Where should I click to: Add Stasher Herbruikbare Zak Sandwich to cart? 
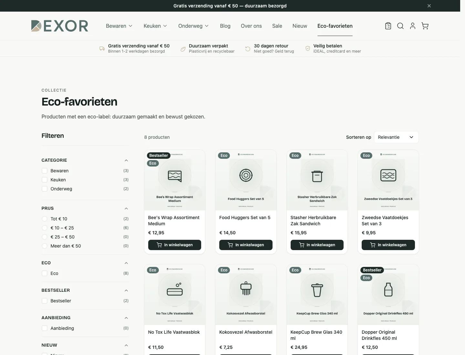click(317, 245)
